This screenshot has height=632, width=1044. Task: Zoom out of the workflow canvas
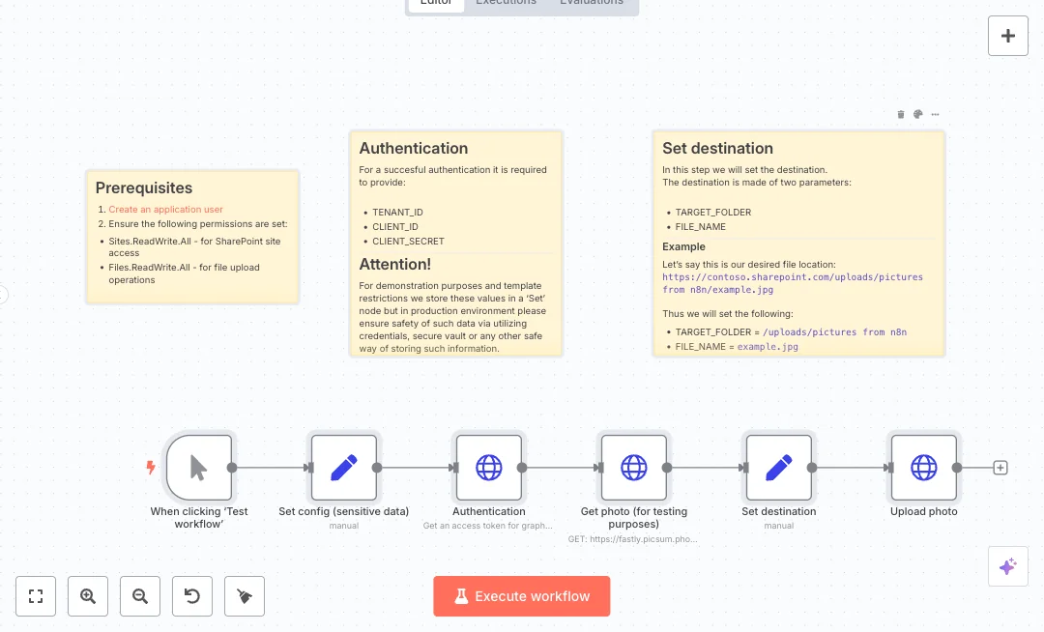pos(140,596)
